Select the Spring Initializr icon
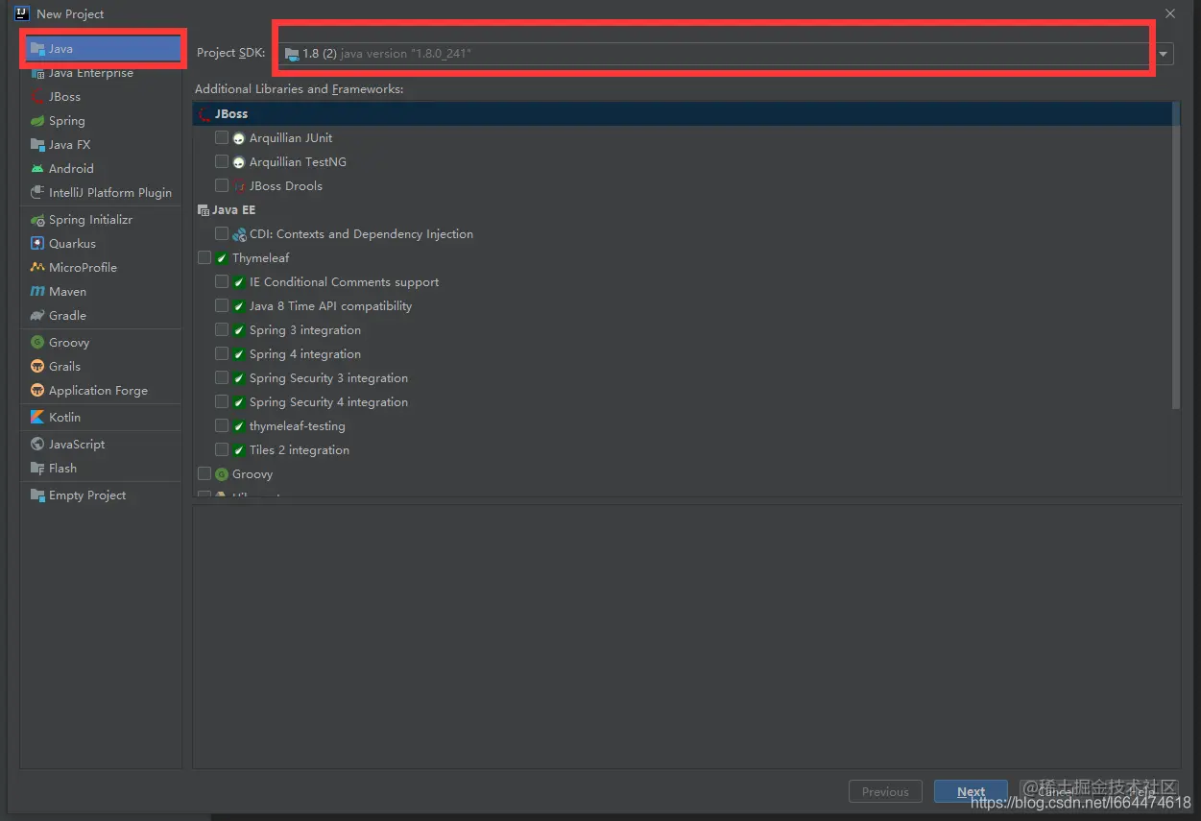 coord(37,220)
